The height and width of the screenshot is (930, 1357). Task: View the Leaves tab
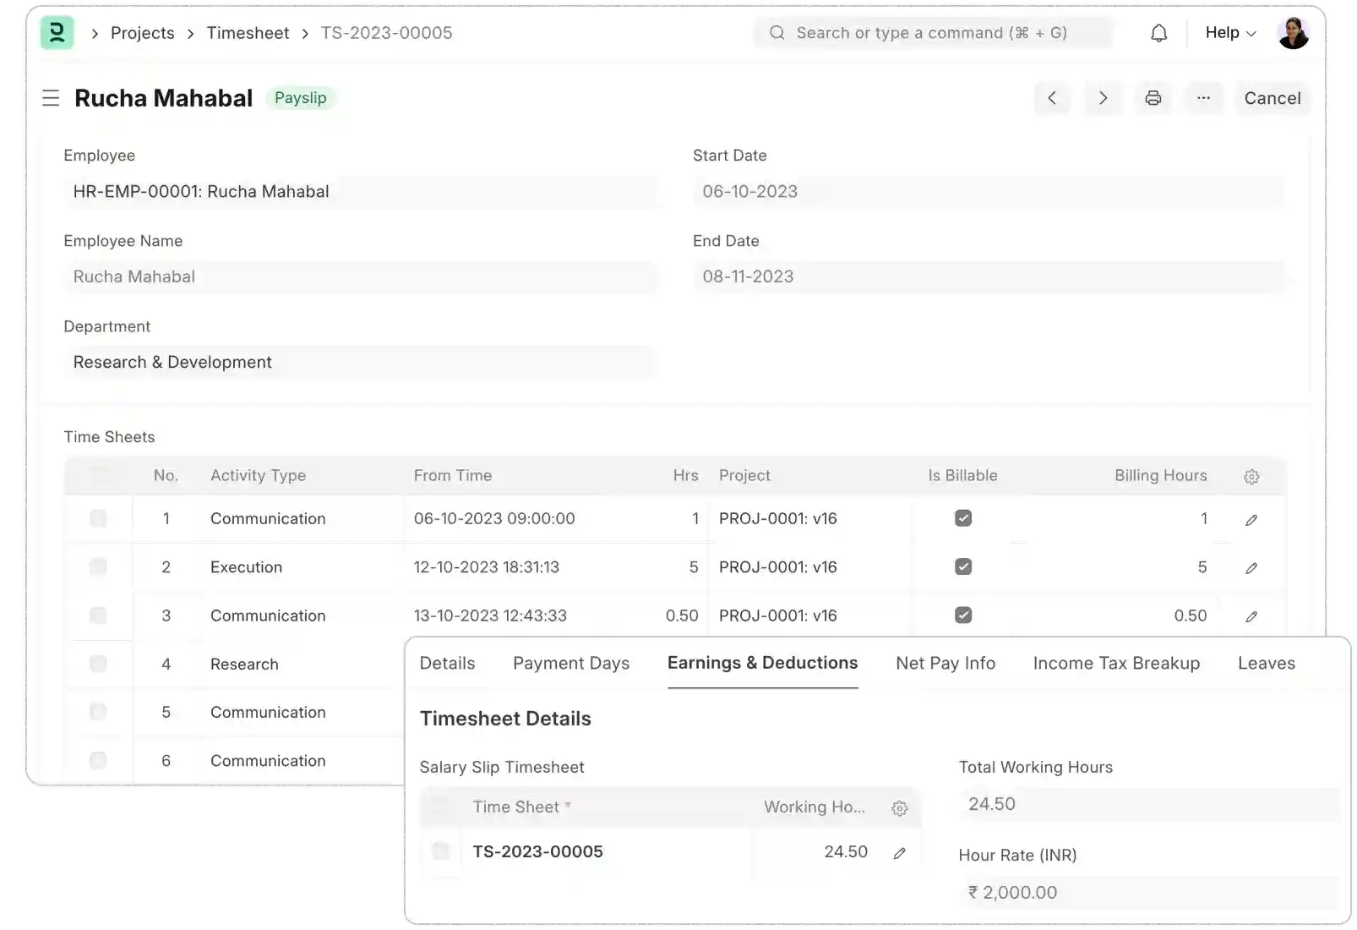1266,663
